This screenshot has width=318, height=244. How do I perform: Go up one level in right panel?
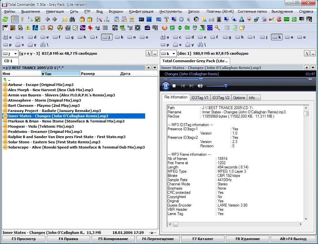(313, 53)
